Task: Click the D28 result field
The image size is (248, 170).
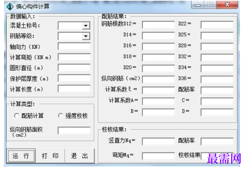Action: (x=217, y=47)
